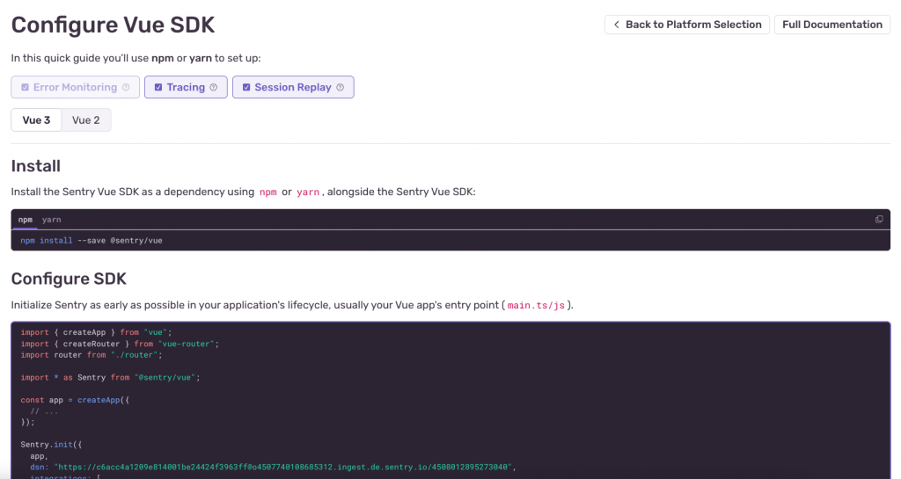Click the inline npm code in Install description
Screen dimensions: 901x479
[267, 192]
